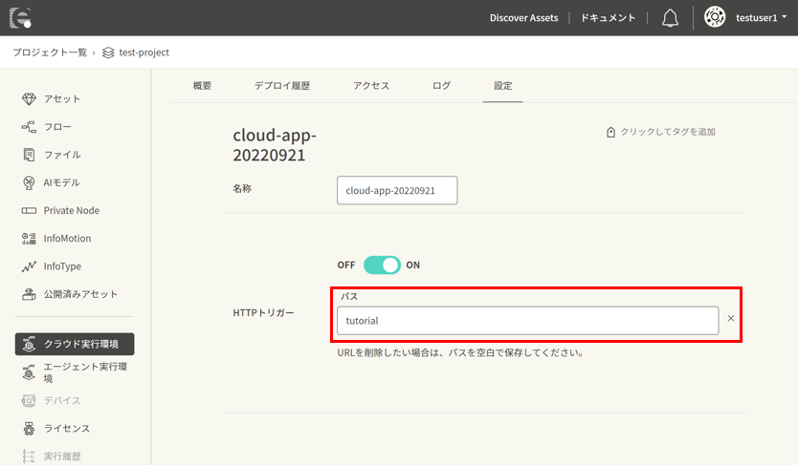Screen dimensions: 798x466
Task: Click クリックしてタグを追加 to add tag
Action: pyautogui.click(x=668, y=132)
